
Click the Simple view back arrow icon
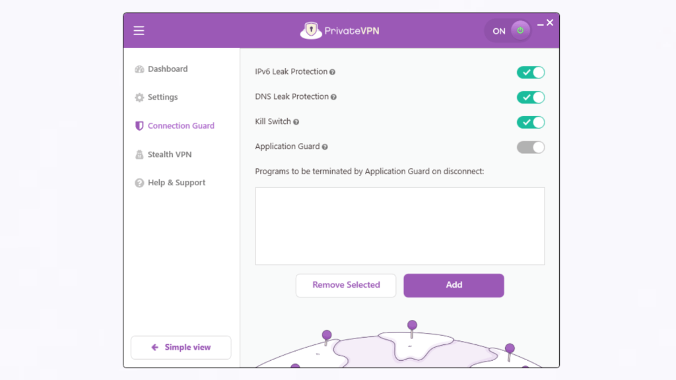pyautogui.click(x=154, y=347)
